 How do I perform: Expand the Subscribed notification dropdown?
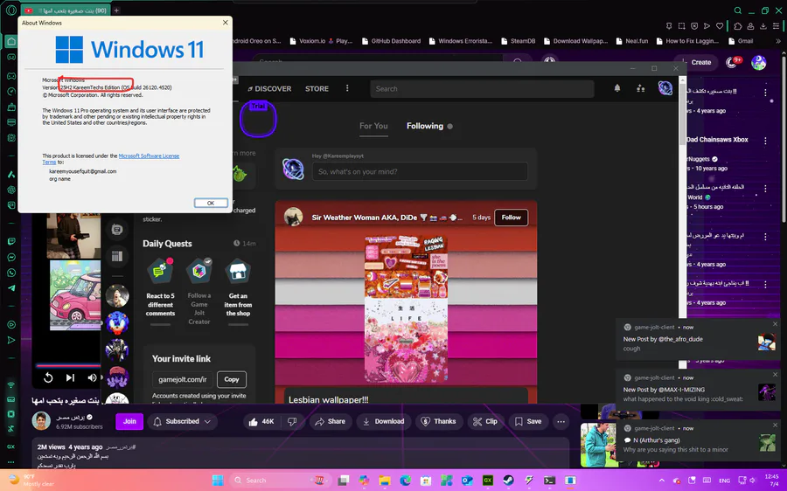(x=182, y=421)
